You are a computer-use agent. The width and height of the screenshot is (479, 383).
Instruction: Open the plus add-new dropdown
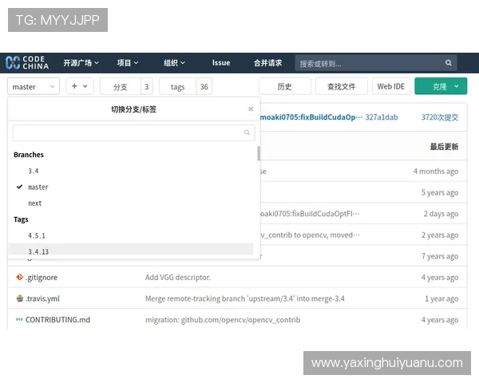click(x=79, y=86)
